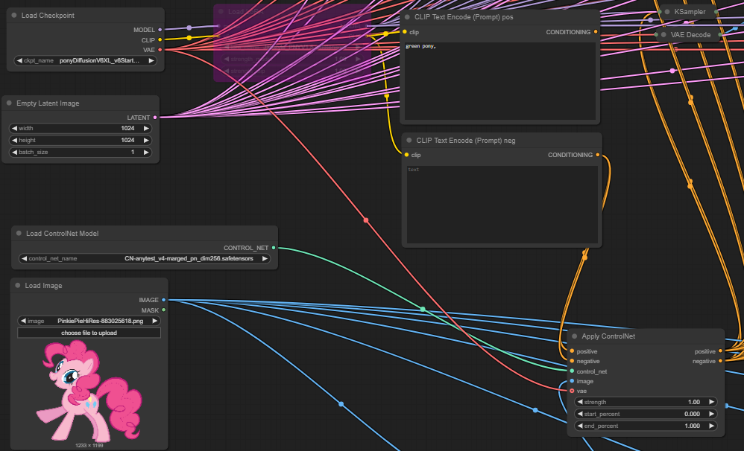Decrease start_percent with its left arrow

pos(580,414)
